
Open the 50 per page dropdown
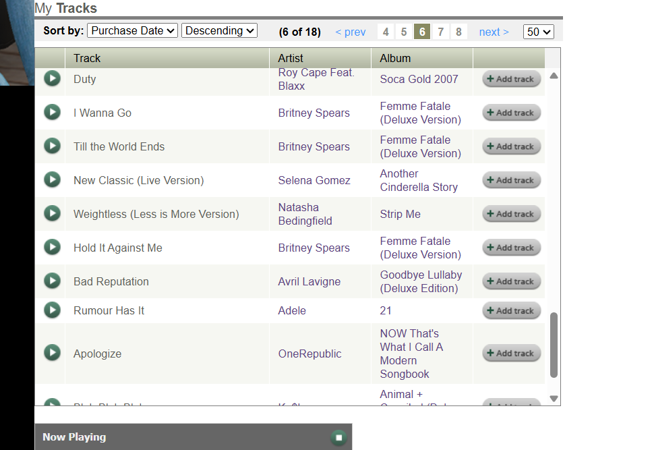(539, 32)
